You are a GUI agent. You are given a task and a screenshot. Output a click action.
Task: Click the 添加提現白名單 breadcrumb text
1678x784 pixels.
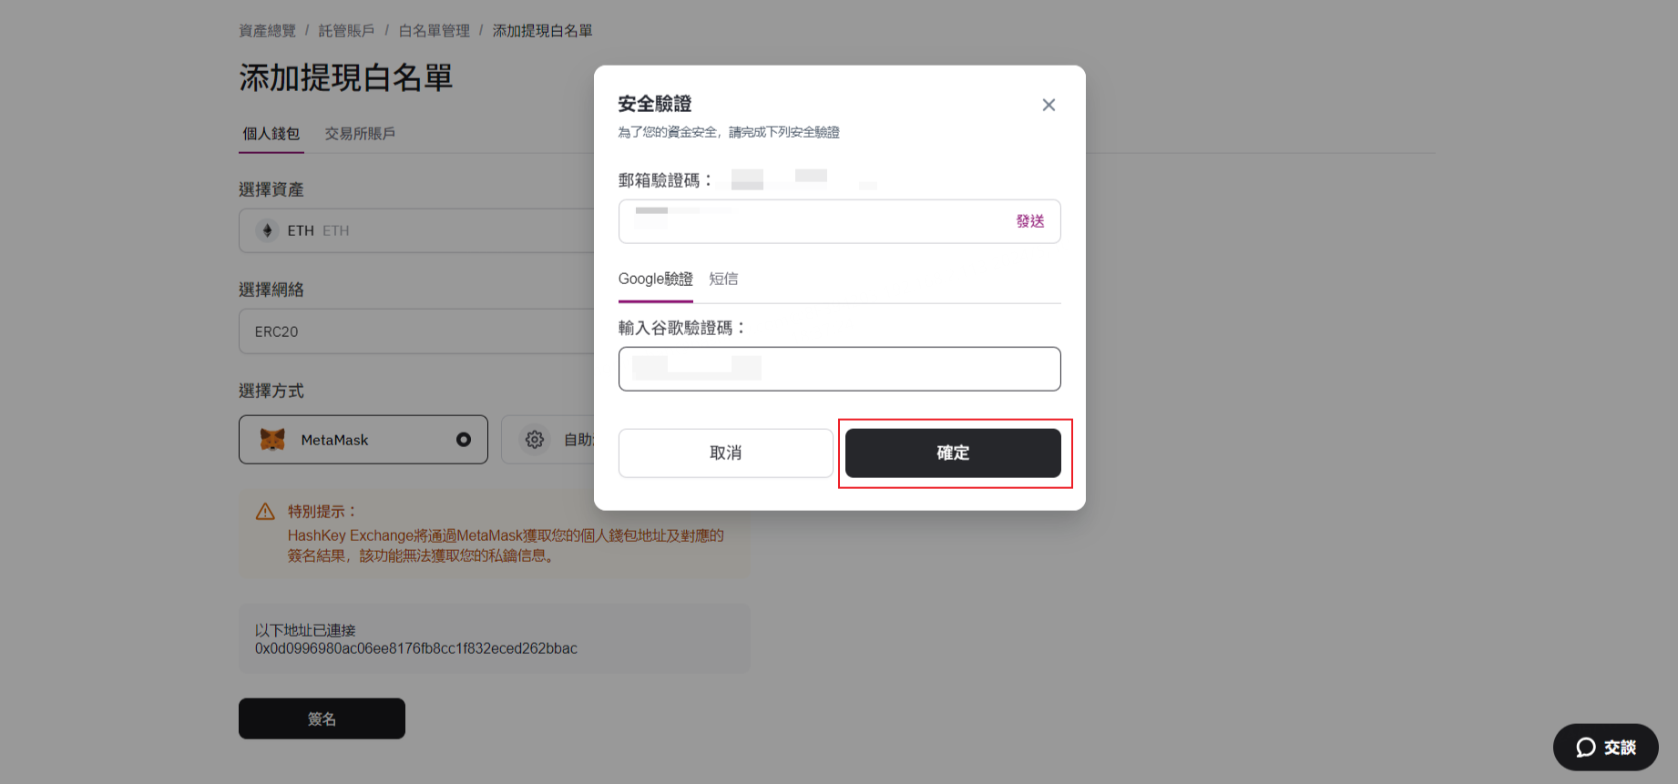point(542,31)
